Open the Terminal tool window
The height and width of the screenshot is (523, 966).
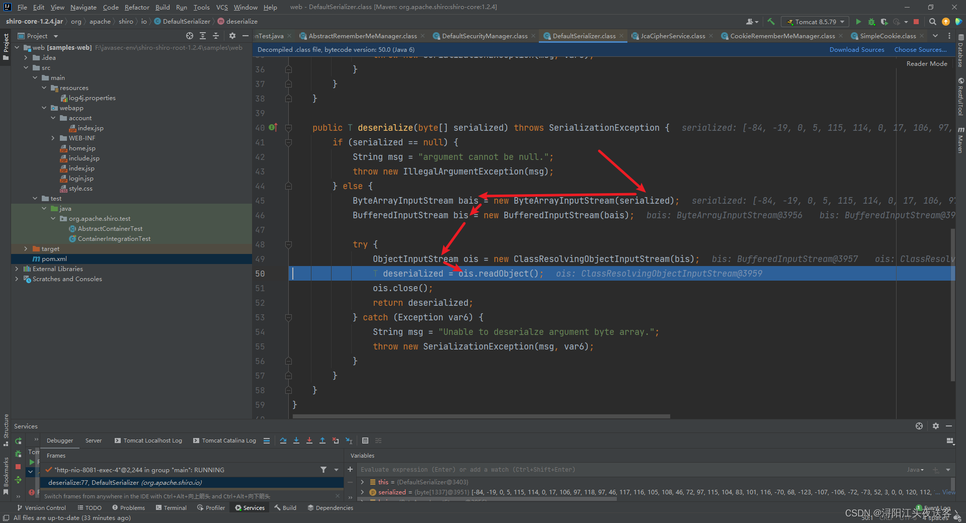171,508
